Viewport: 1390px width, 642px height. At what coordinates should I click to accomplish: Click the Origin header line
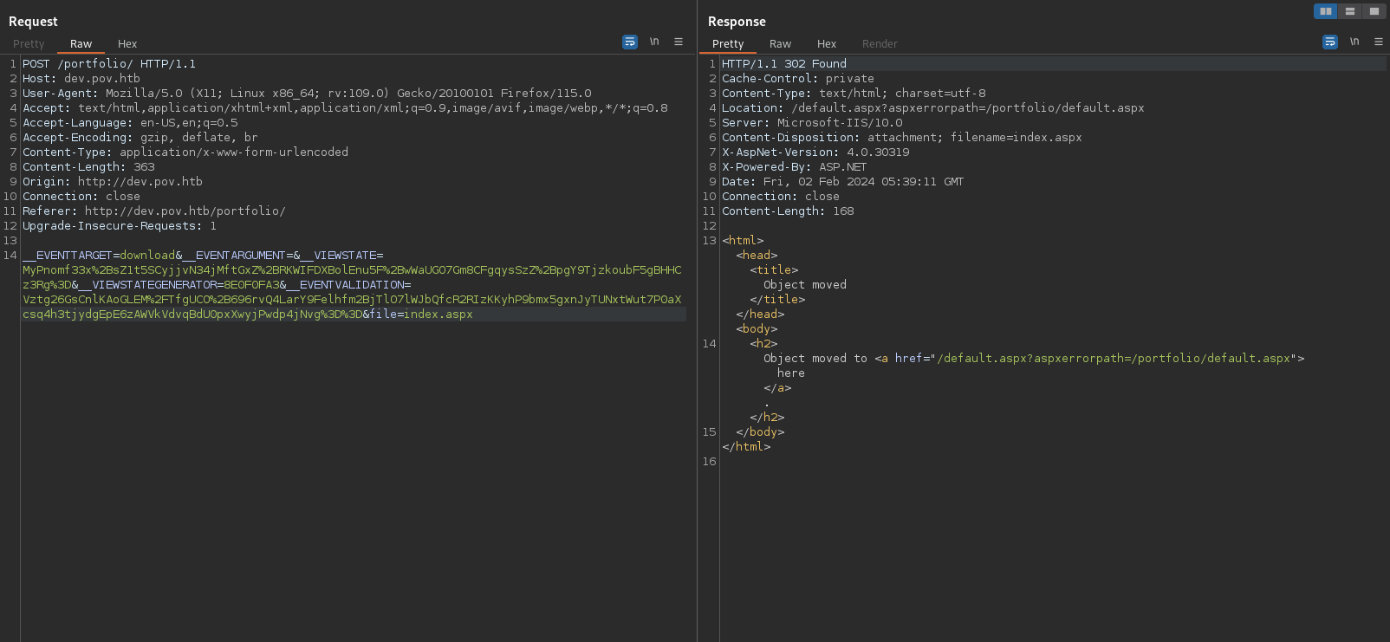tap(113, 182)
